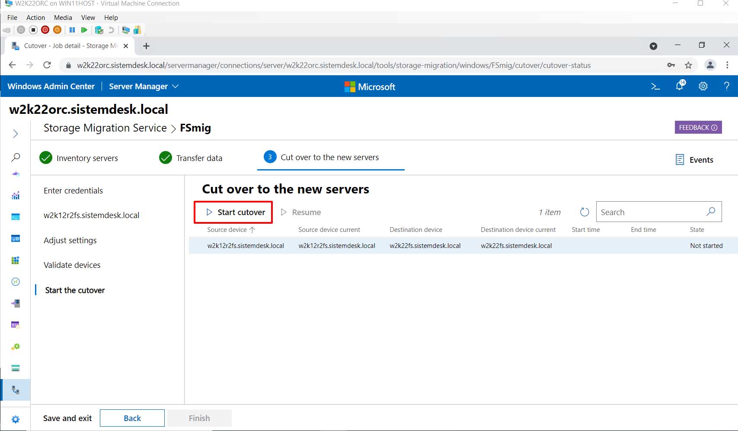Open Validate devices section

point(72,265)
